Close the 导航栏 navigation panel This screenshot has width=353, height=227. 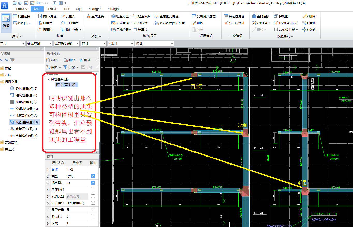coord(41,49)
